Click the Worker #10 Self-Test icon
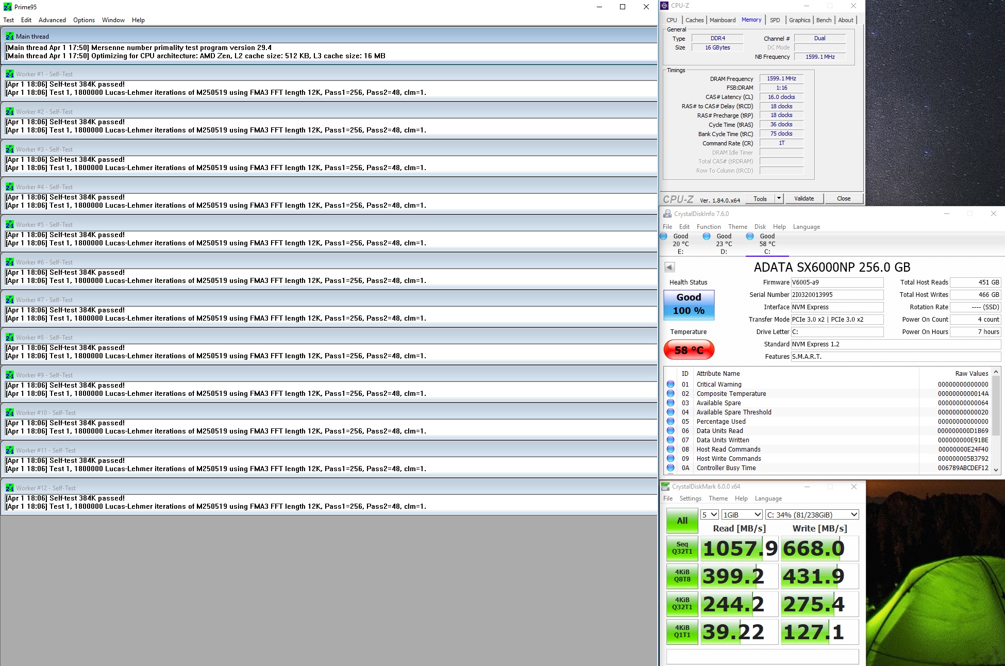 click(10, 412)
